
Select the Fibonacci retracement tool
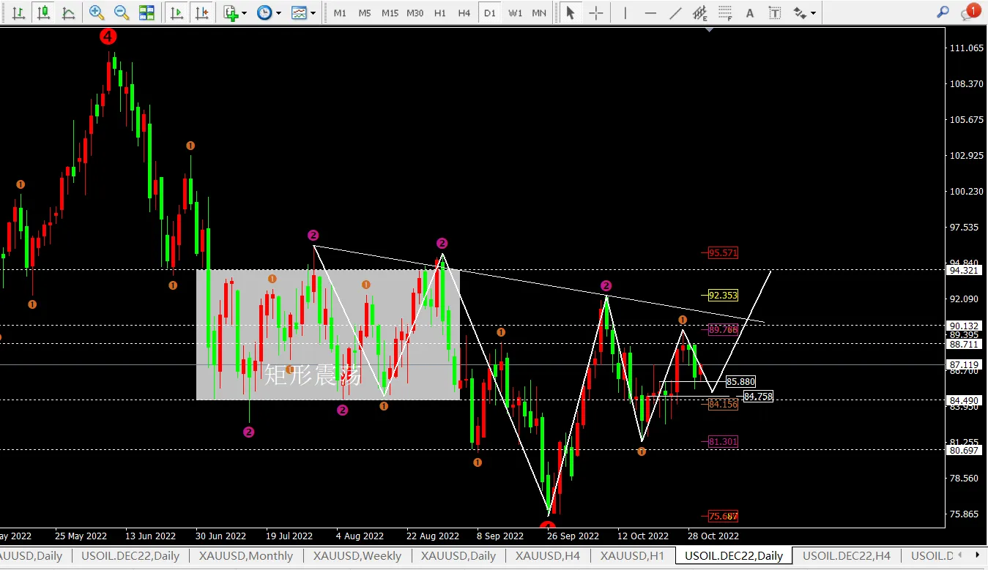[725, 12]
